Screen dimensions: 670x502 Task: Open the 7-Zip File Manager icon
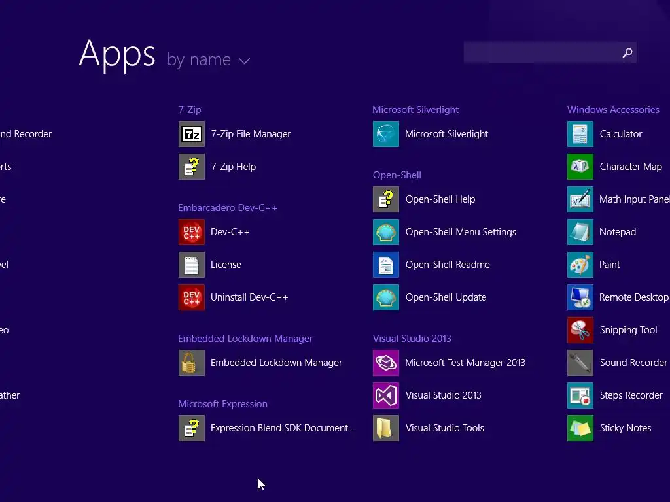coord(192,134)
